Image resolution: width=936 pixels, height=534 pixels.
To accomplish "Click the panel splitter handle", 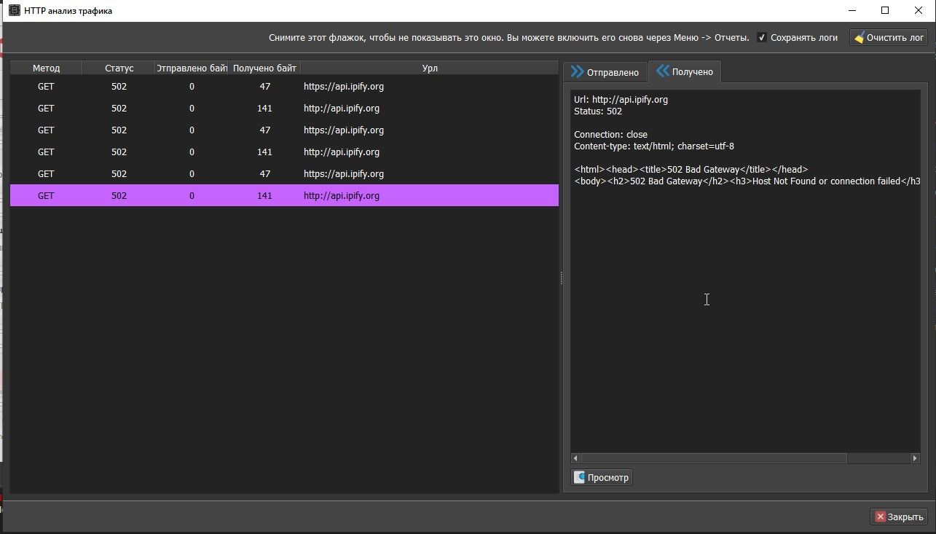I will 560,278.
